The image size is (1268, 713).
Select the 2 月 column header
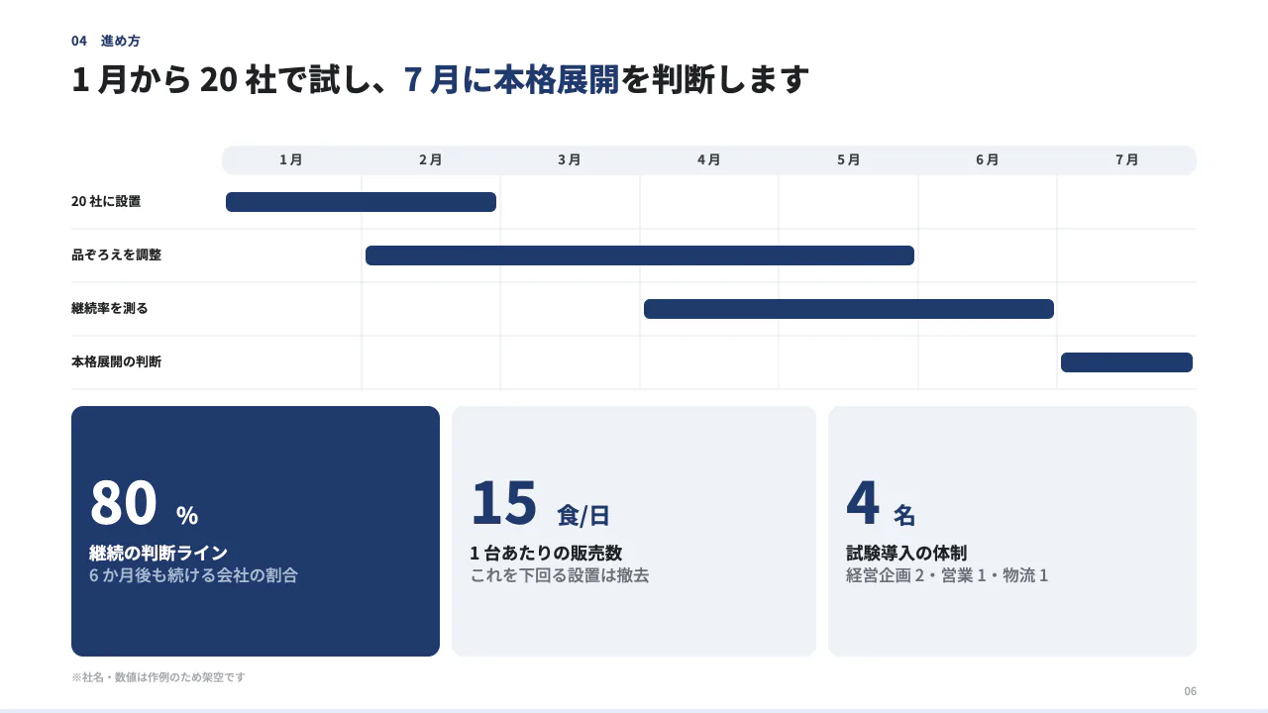[x=431, y=159]
